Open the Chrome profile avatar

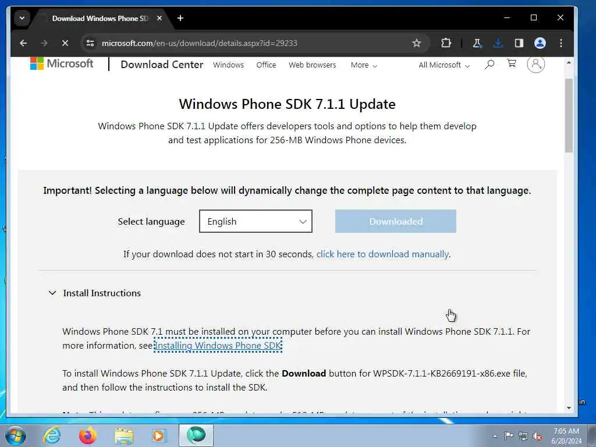(x=540, y=43)
